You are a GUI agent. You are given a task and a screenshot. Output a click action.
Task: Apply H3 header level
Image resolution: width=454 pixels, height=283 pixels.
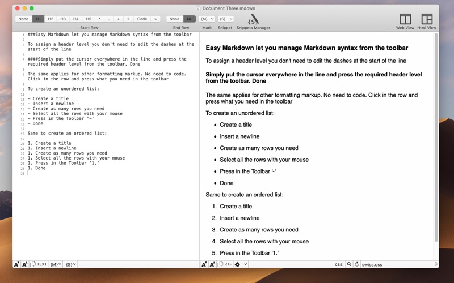coord(63,19)
